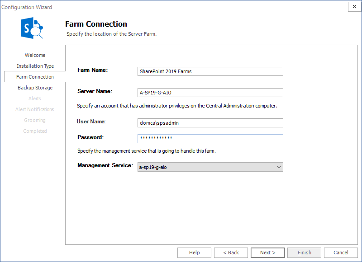Cancel the configuration wizard
The width and height of the screenshot is (362, 262).
341,253
